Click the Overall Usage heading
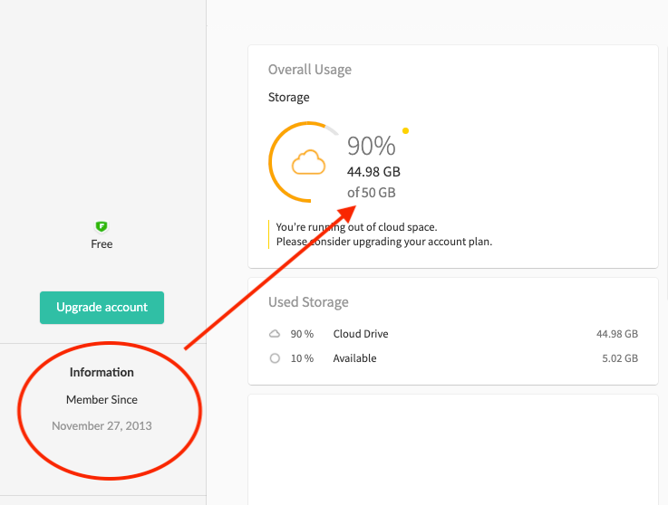Viewport: 668px width, 505px height. pos(310,70)
